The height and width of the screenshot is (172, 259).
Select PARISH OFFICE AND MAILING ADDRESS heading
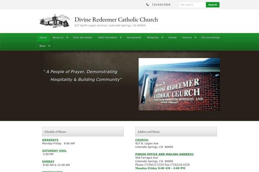pyautogui.click(x=164, y=154)
